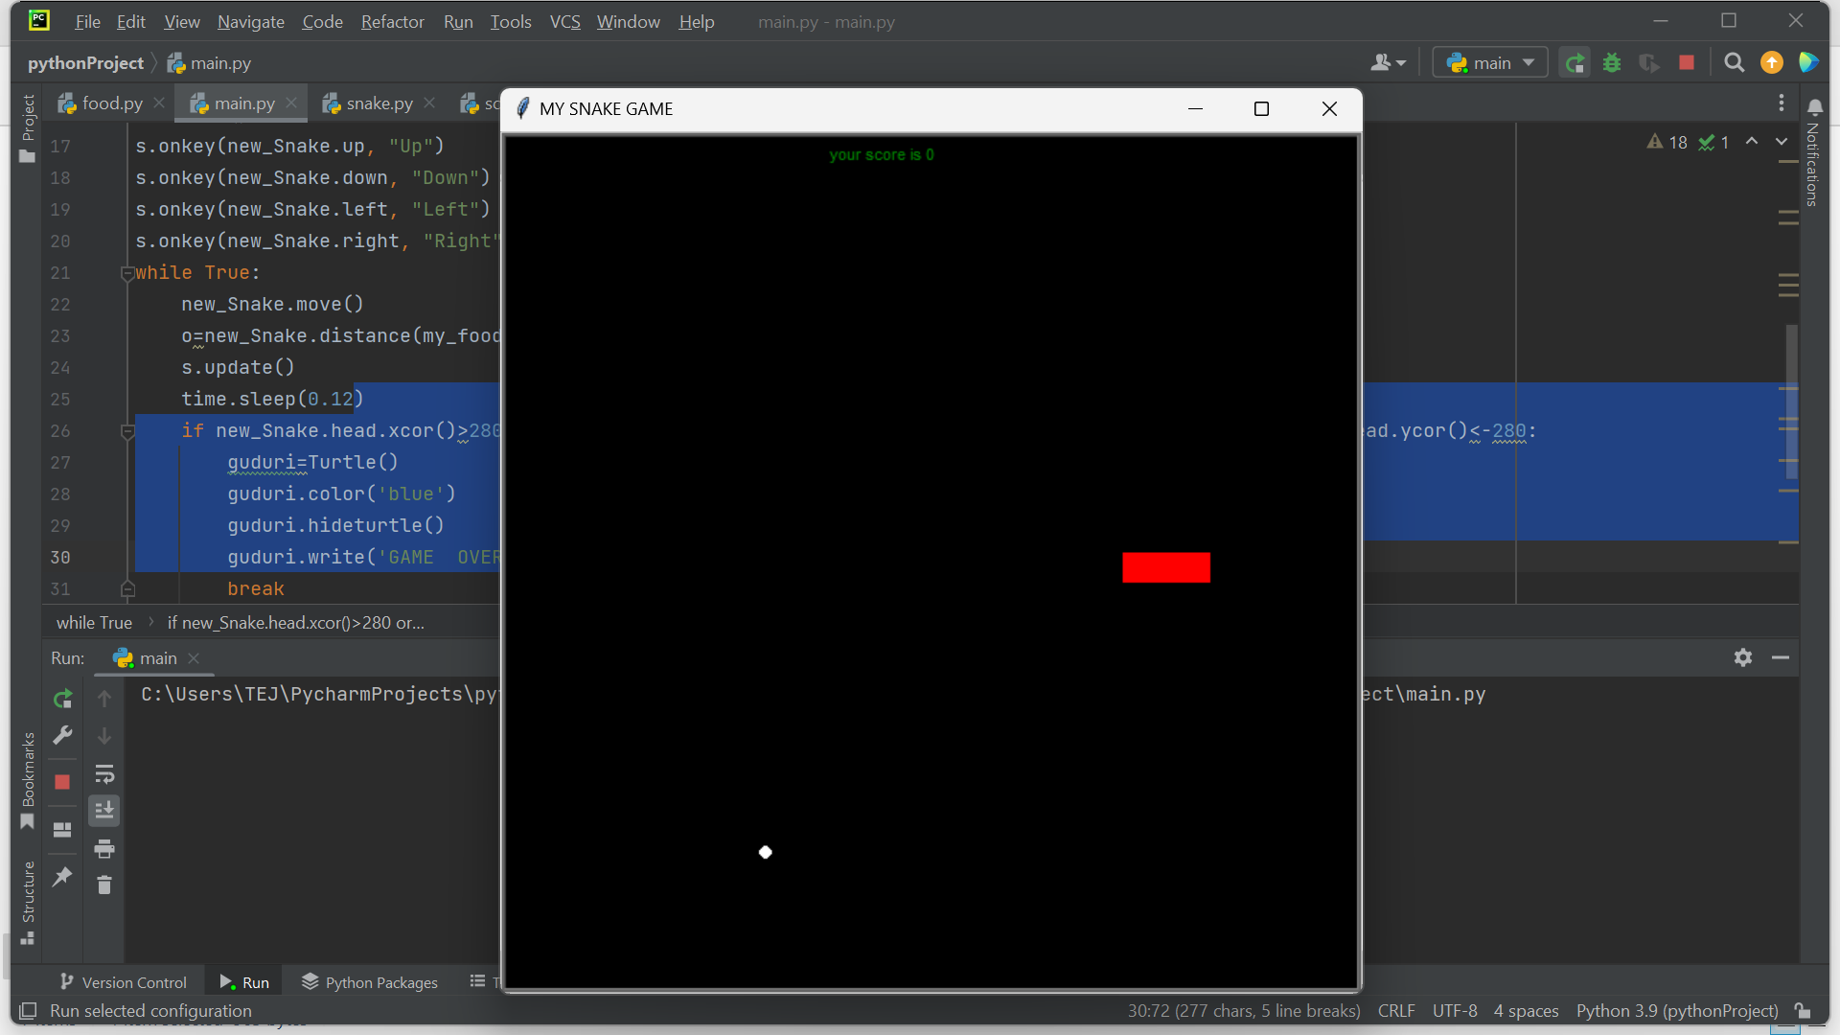
Task: Collapse the while True code fold
Action: (x=128, y=272)
